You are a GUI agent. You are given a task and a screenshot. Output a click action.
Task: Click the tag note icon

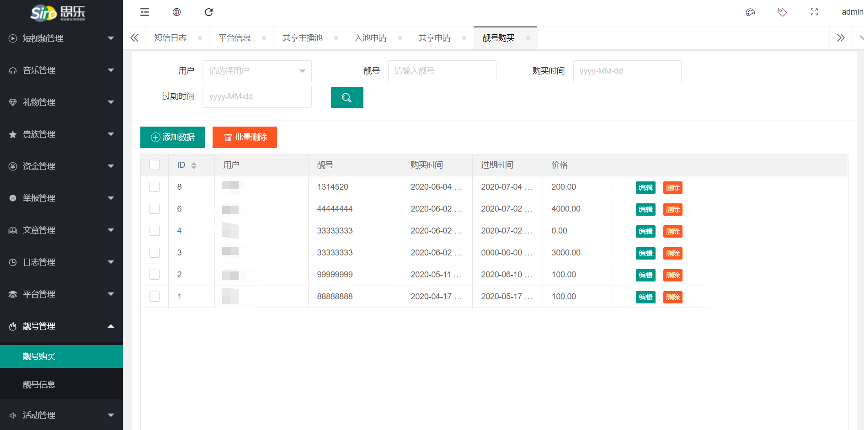tap(782, 12)
